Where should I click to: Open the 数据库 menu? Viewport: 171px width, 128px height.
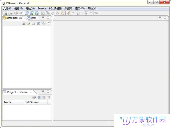click(68, 9)
